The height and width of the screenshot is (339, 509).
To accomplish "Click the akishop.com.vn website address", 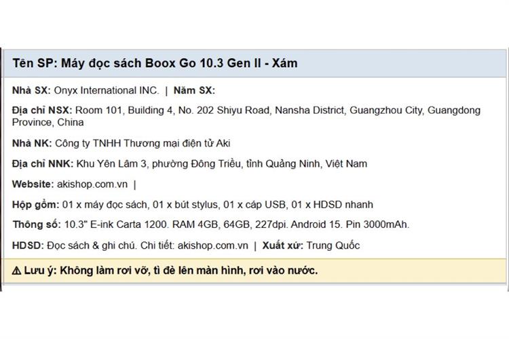I will coord(92,184).
